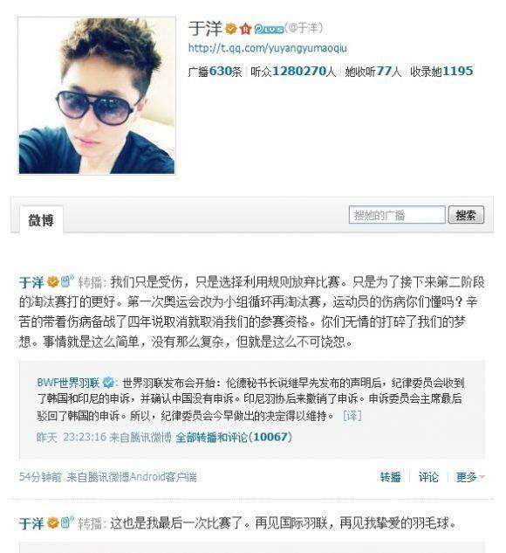Click the LV level badge in header
The image size is (506, 553).
coord(269,29)
